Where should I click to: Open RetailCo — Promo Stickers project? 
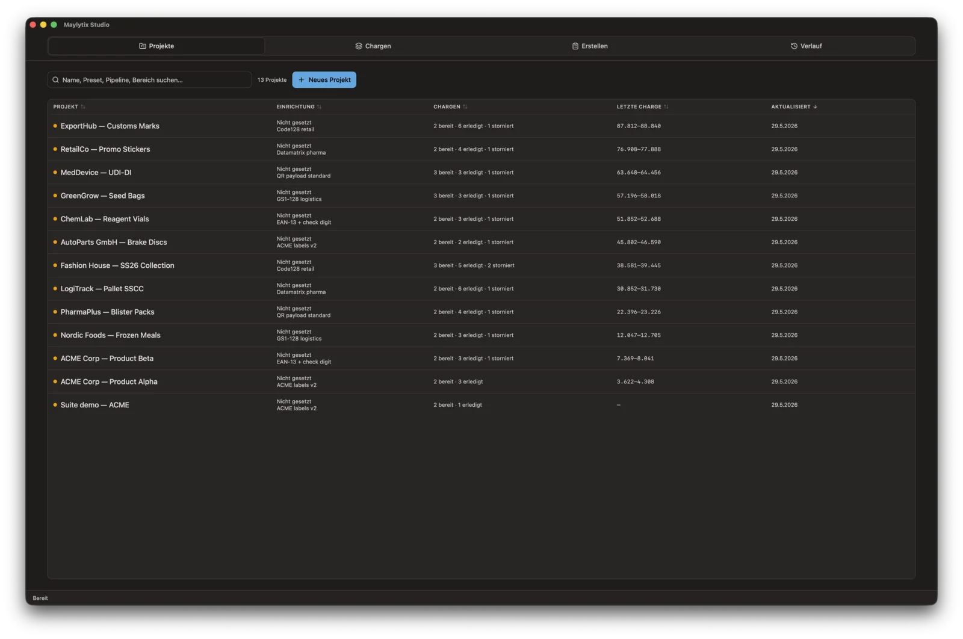[x=482, y=149]
